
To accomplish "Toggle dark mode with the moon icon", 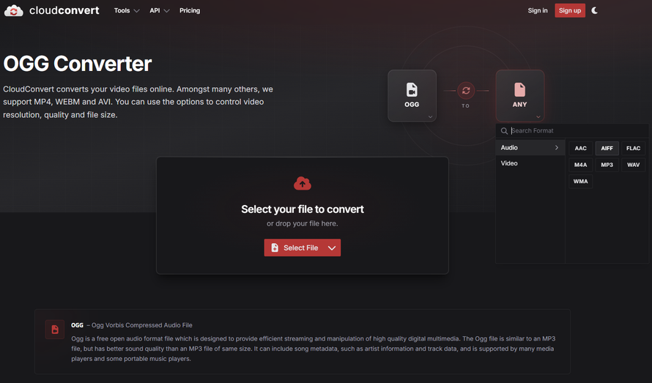I will coord(595,10).
